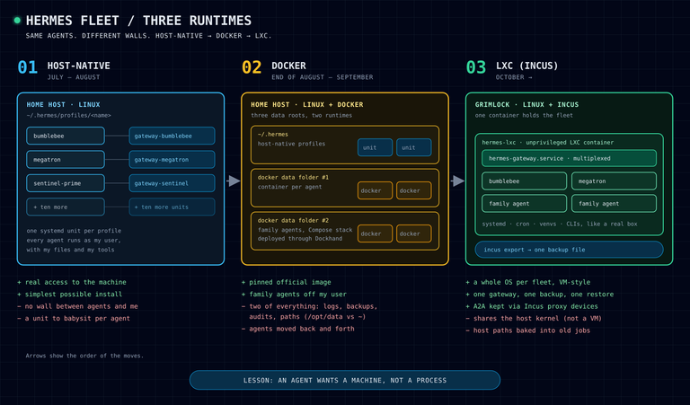
Task: Click "one container holds the fleet" text
Action: [524, 115]
